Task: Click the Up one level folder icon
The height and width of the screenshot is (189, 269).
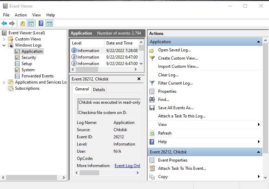Action: click(23, 23)
